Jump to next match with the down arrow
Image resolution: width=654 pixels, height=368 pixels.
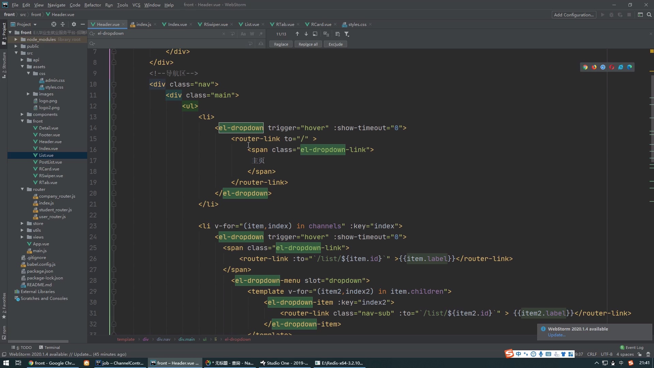click(306, 34)
